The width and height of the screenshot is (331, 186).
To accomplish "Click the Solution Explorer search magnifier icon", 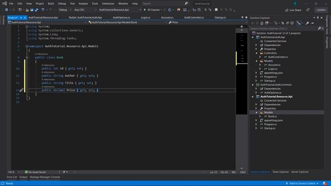I will pos(320,28).
